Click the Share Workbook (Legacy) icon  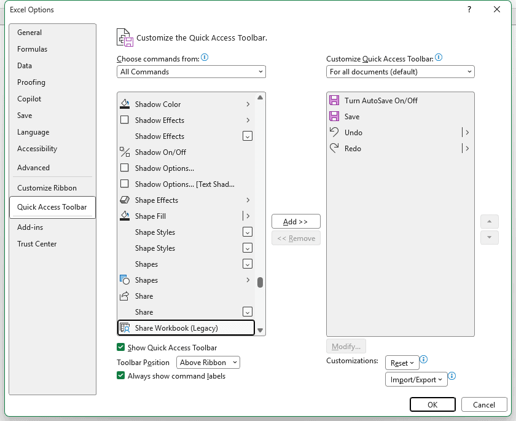(124, 328)
